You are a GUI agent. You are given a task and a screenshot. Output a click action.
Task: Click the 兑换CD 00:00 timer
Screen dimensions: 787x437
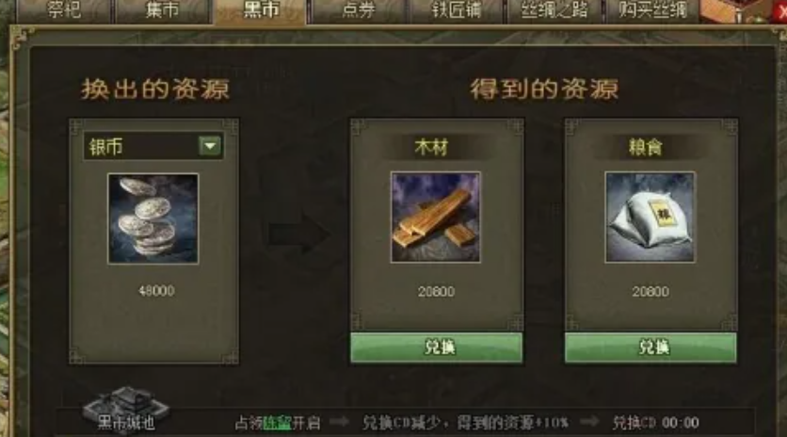[655, 423]
